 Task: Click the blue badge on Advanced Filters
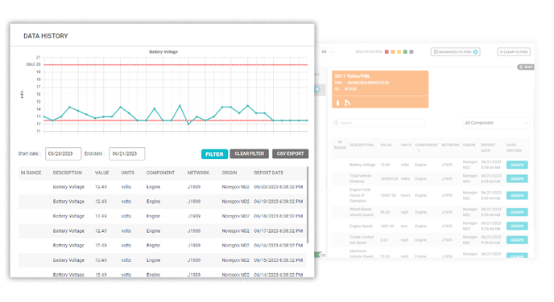click(476, 51)
